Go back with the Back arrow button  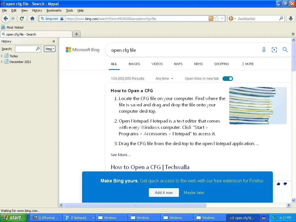tap(6, 18)
